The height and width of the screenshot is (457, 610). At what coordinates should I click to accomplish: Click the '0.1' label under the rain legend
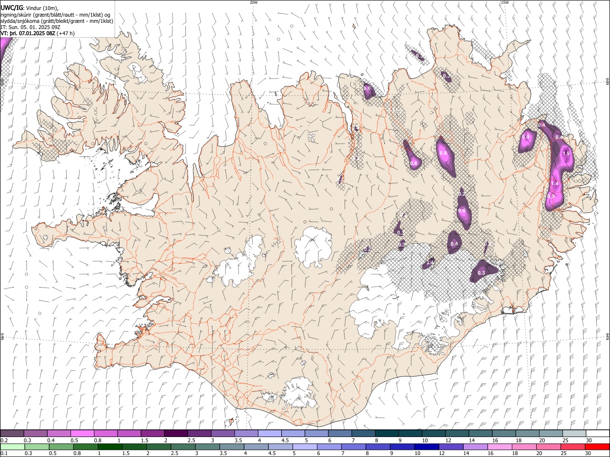point(4,454)
